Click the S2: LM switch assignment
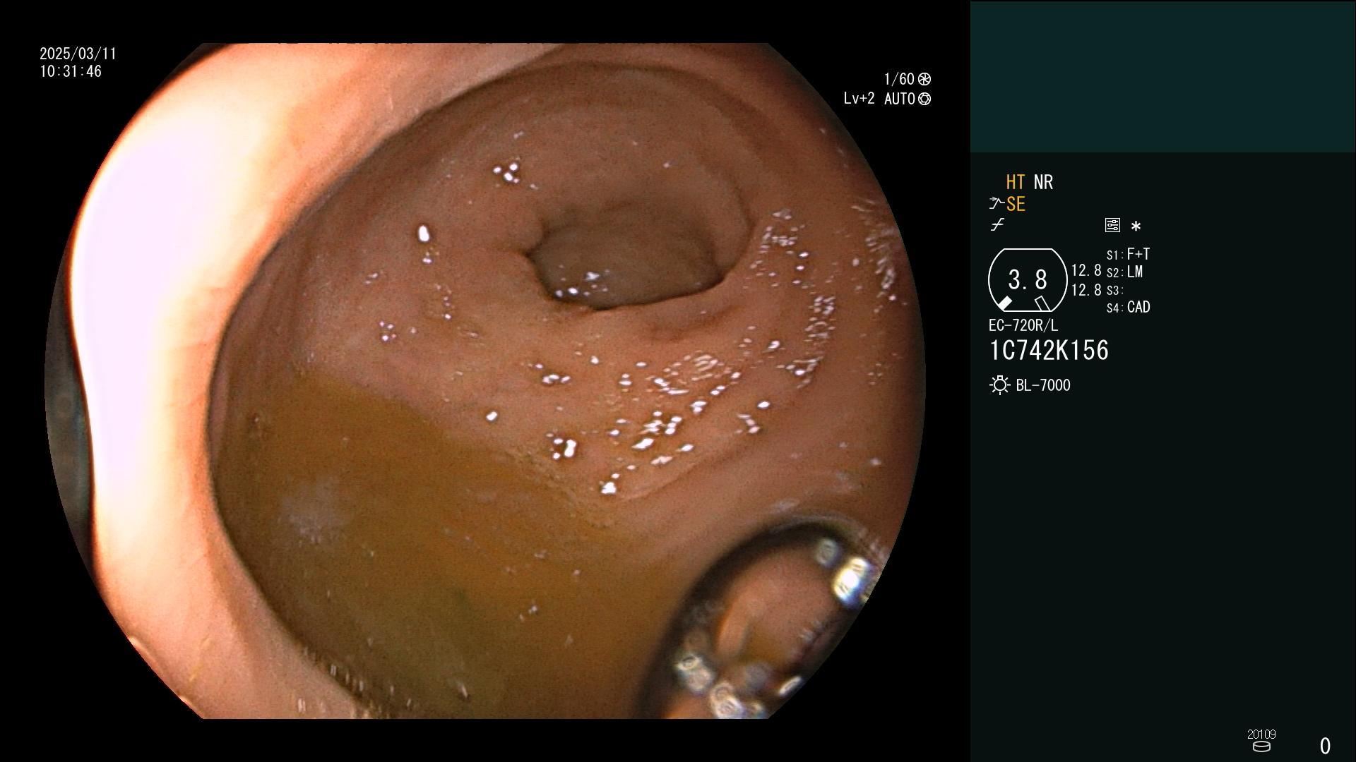 (1124, 272)
